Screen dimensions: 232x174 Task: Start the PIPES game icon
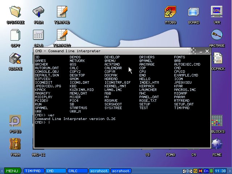15,121
